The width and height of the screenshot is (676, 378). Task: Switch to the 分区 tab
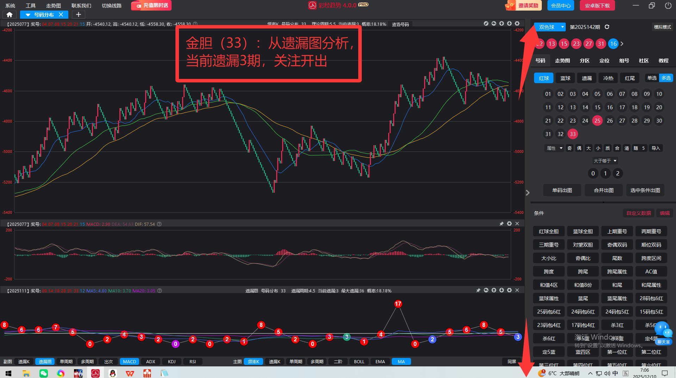[584, 61]
